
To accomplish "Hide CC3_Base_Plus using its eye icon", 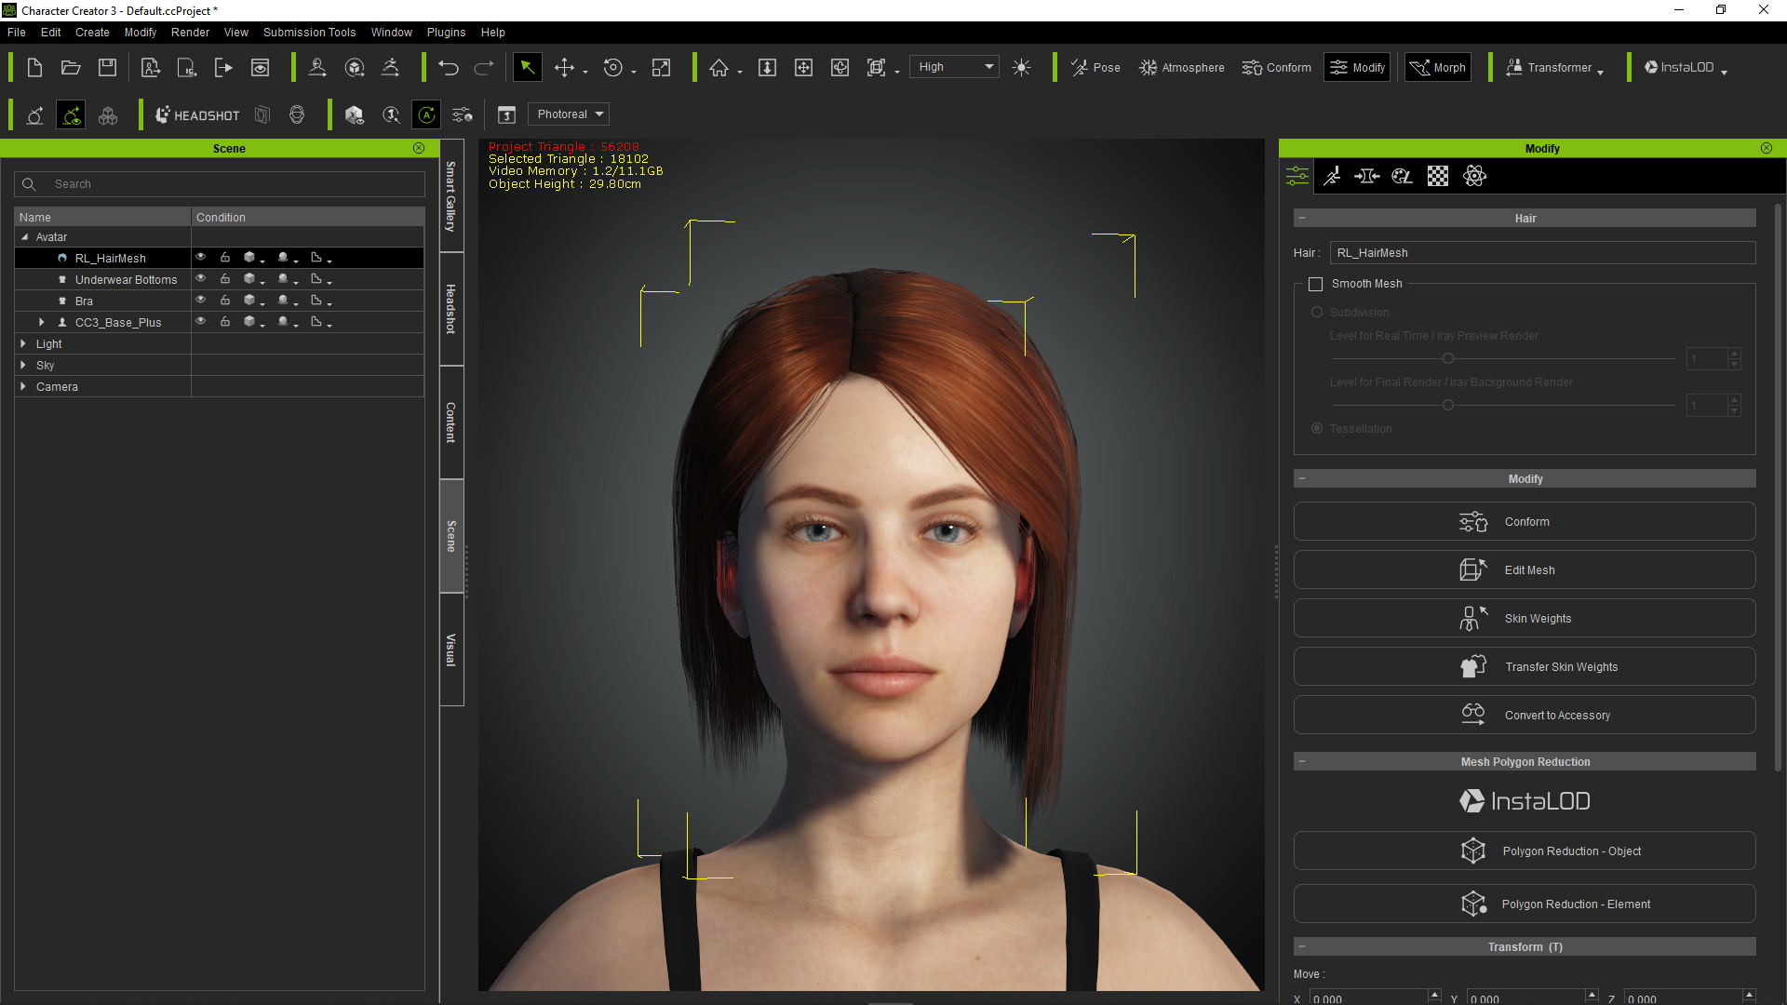I will point(200,321).
